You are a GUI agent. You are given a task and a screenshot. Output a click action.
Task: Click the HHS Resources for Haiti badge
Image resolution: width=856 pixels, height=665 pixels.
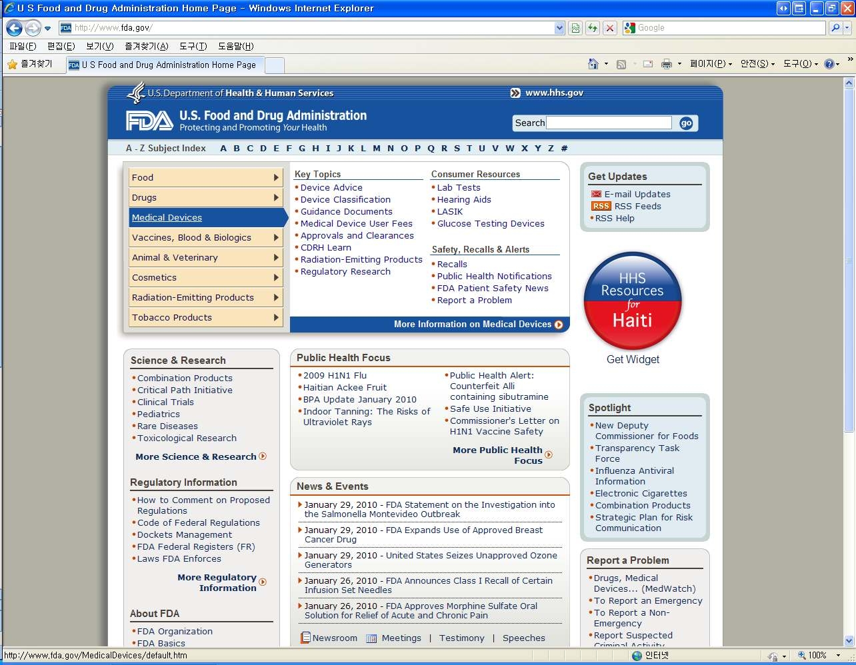(633, 301)
